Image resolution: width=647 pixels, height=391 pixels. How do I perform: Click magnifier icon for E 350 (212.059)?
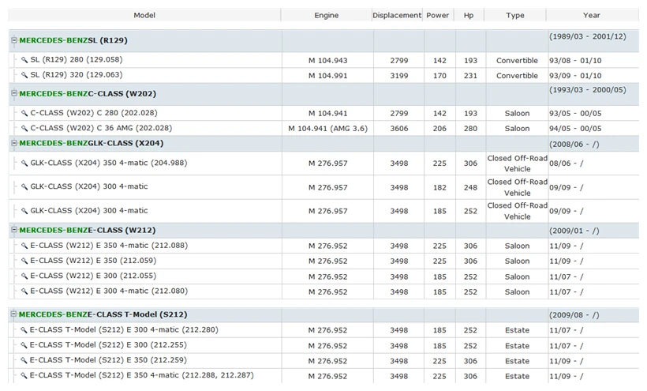tap(24, 261)
